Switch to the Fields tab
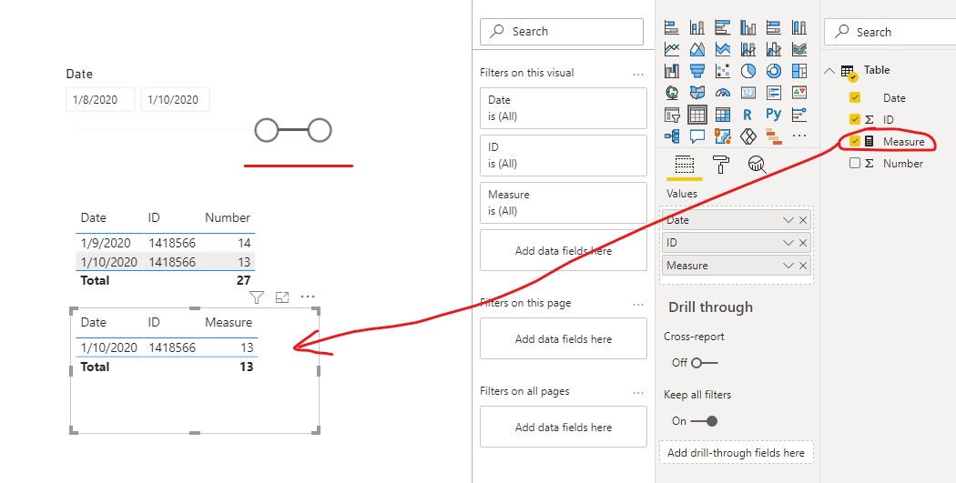This screenshot has height=483, width=956. point(685,165)
